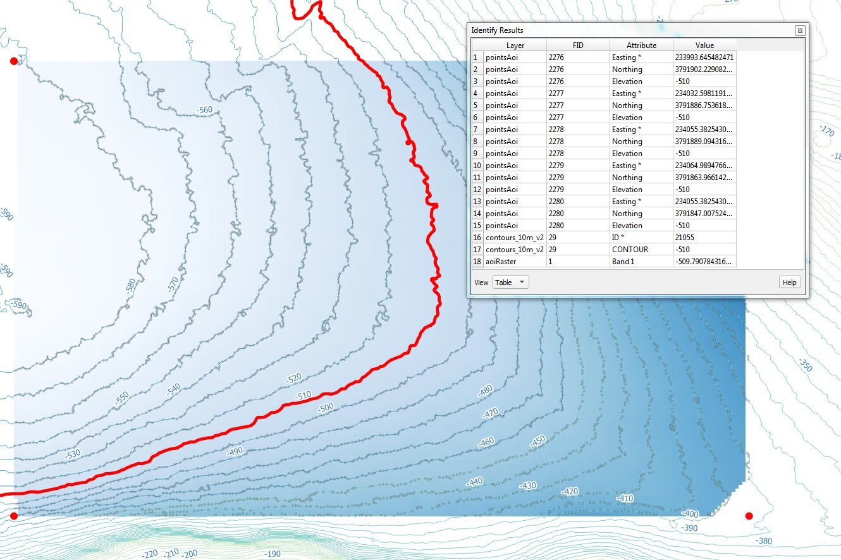Click the -440 contour label on map

(474, 482)
